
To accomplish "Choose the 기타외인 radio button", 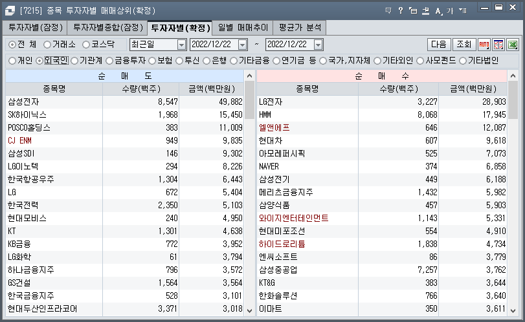I will (x=377, y=61).
